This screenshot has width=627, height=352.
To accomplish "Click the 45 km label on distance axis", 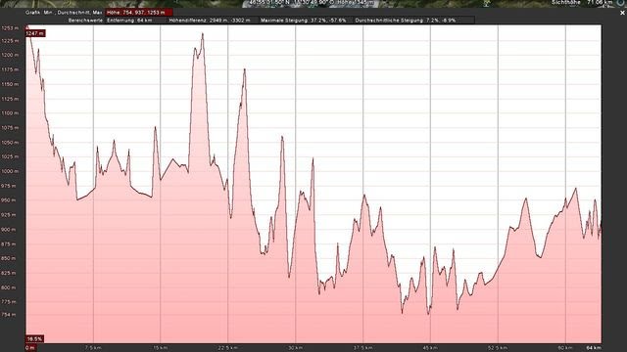I will pyautogui.click(x=430, y=348).
